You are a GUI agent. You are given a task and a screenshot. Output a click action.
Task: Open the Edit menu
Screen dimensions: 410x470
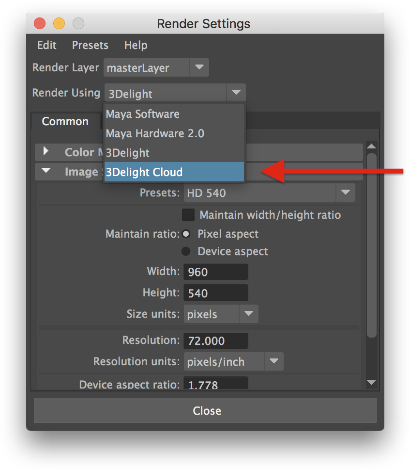[x=46, y=45]
